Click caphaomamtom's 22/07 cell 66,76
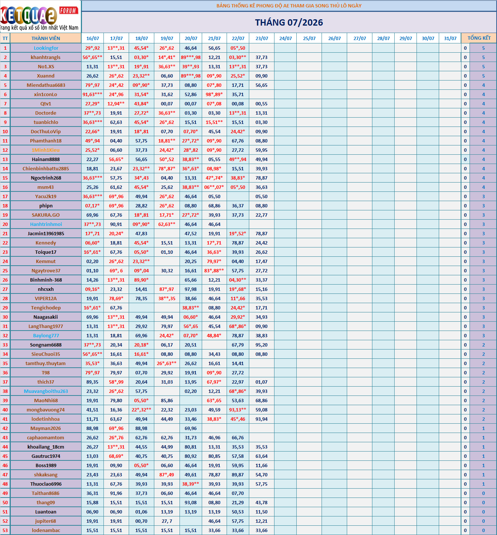Image resolution: width=497 pixels, height=535 pixels. pos(238,437)
